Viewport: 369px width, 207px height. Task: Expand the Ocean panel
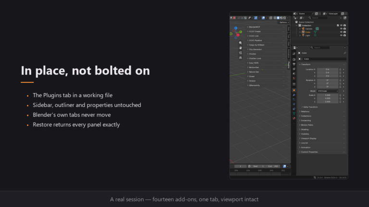click(266, 76)
